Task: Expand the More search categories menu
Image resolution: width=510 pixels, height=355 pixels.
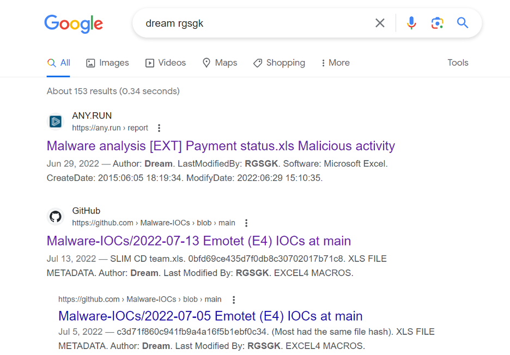Action: pyautogui.click(x=335, y=63)
